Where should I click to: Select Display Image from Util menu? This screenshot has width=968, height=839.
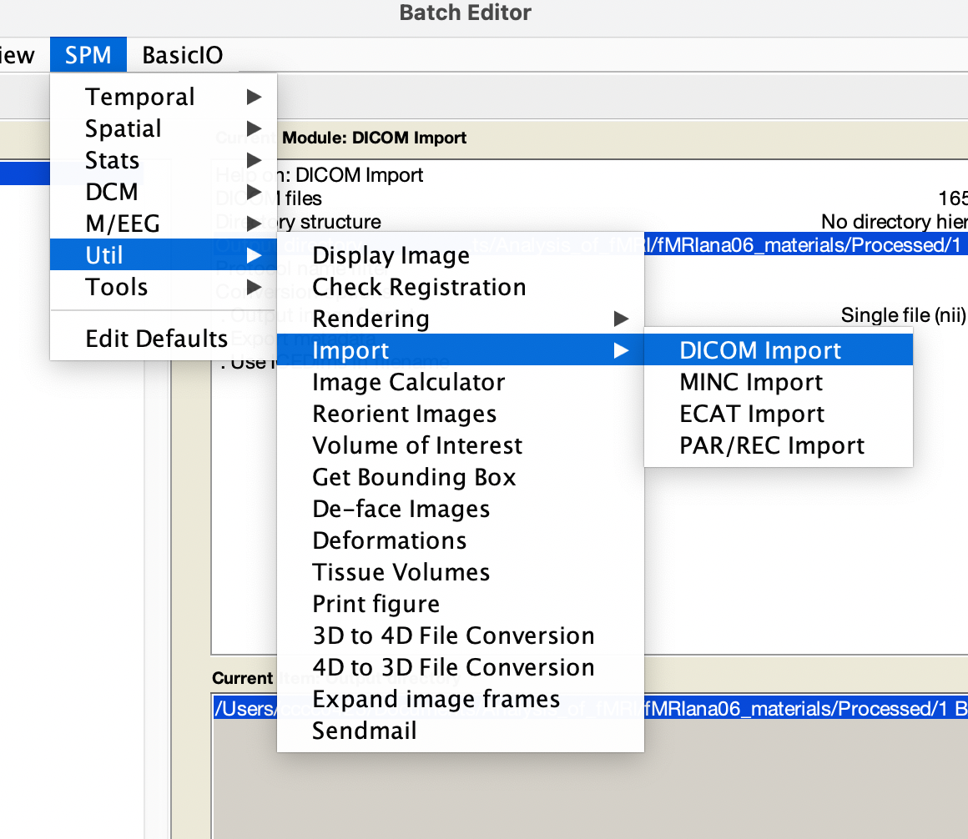[391, 255]
